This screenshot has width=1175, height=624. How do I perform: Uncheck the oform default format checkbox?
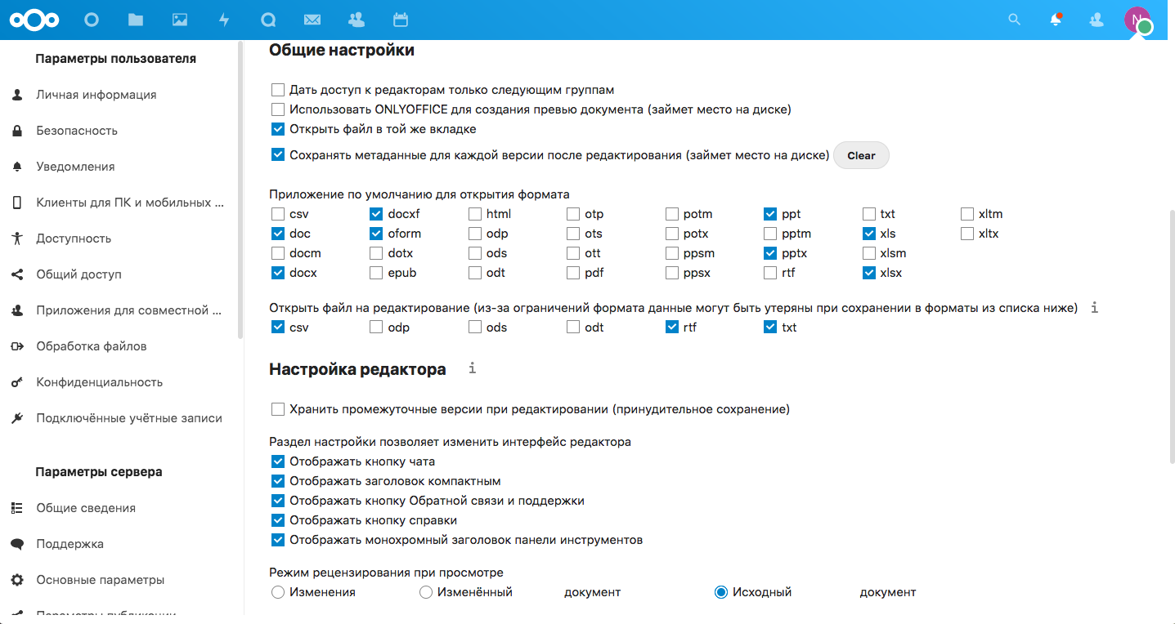376,234
